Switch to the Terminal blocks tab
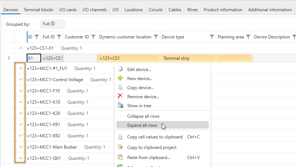Screen dimensions: 296x167 click(39, 10)
